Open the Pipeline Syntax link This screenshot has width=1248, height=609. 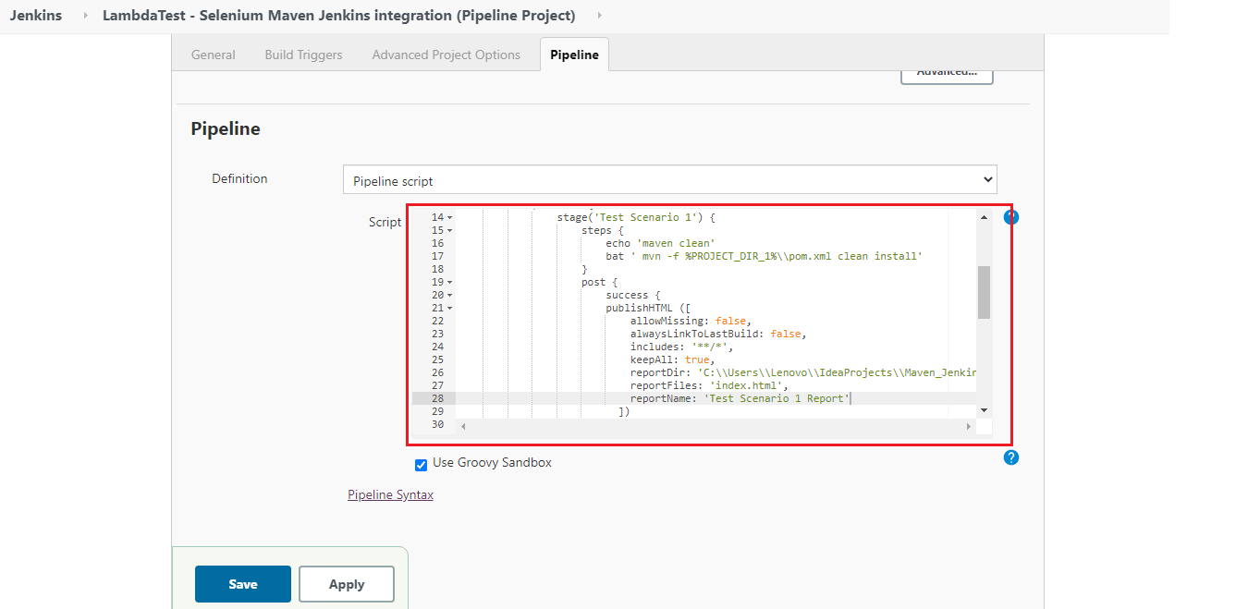click(390, 495)
